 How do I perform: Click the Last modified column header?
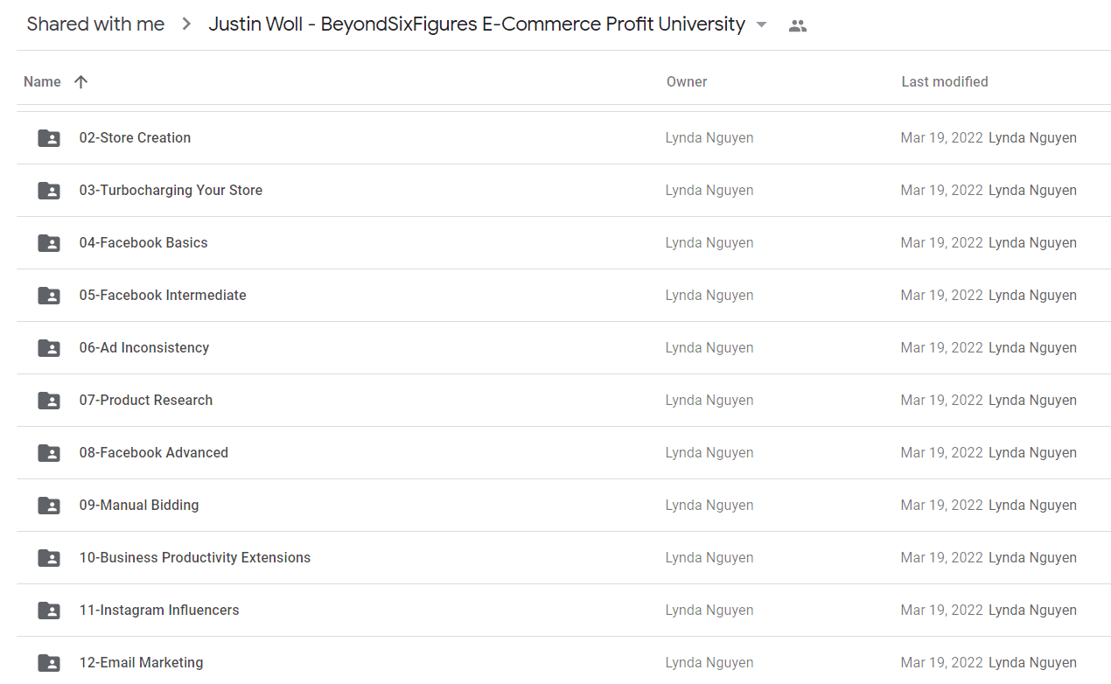pos(945,82)
